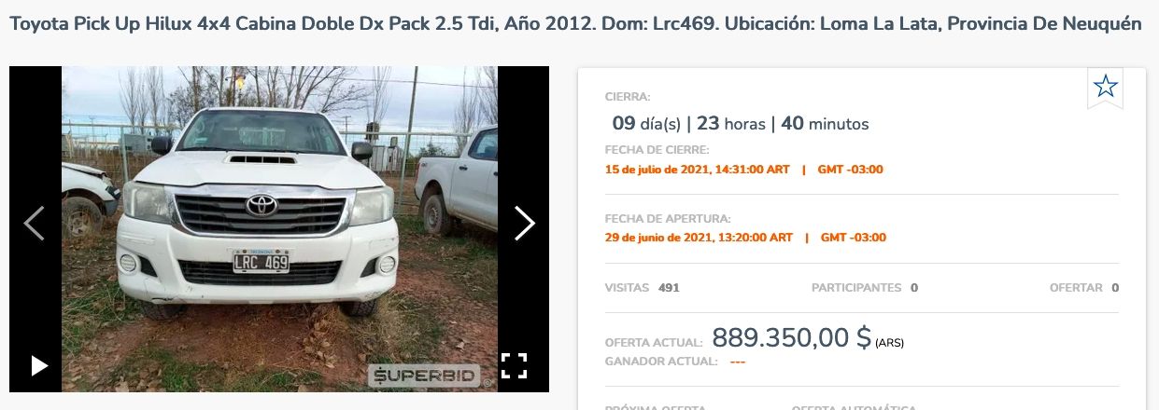Viewport: 1159px width, 410px height.
Task: Toggle the favorite star bookmark
Action: 1106,88
